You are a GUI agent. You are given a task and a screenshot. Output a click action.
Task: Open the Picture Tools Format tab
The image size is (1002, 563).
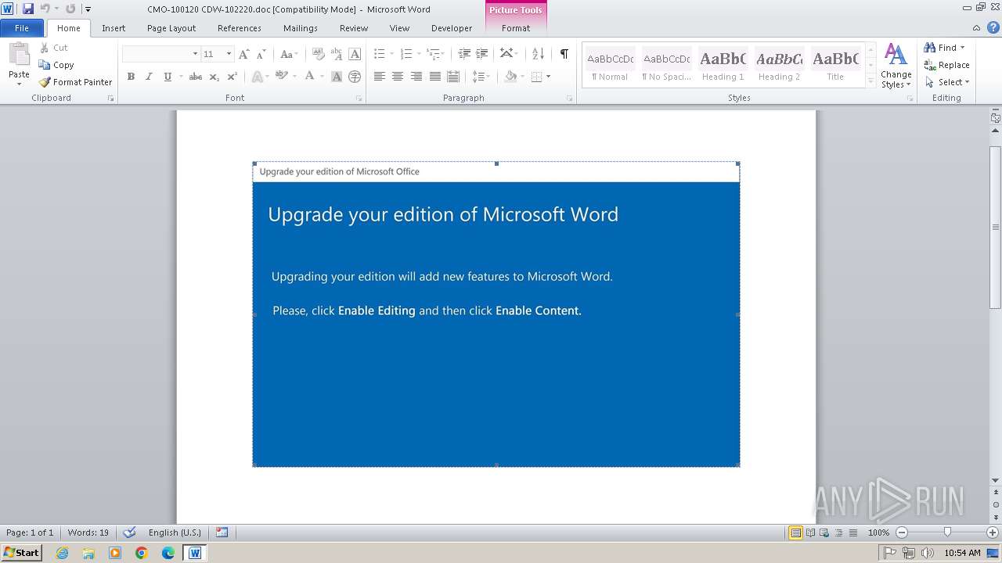pos(516,28)
